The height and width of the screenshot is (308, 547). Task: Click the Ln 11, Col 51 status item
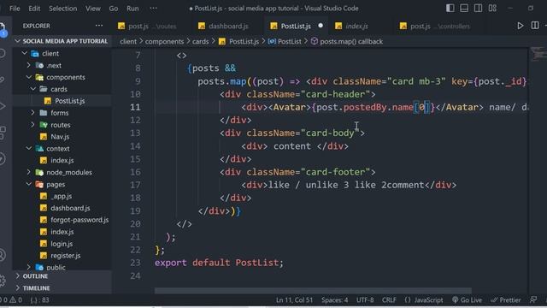(x=294, y=300)
